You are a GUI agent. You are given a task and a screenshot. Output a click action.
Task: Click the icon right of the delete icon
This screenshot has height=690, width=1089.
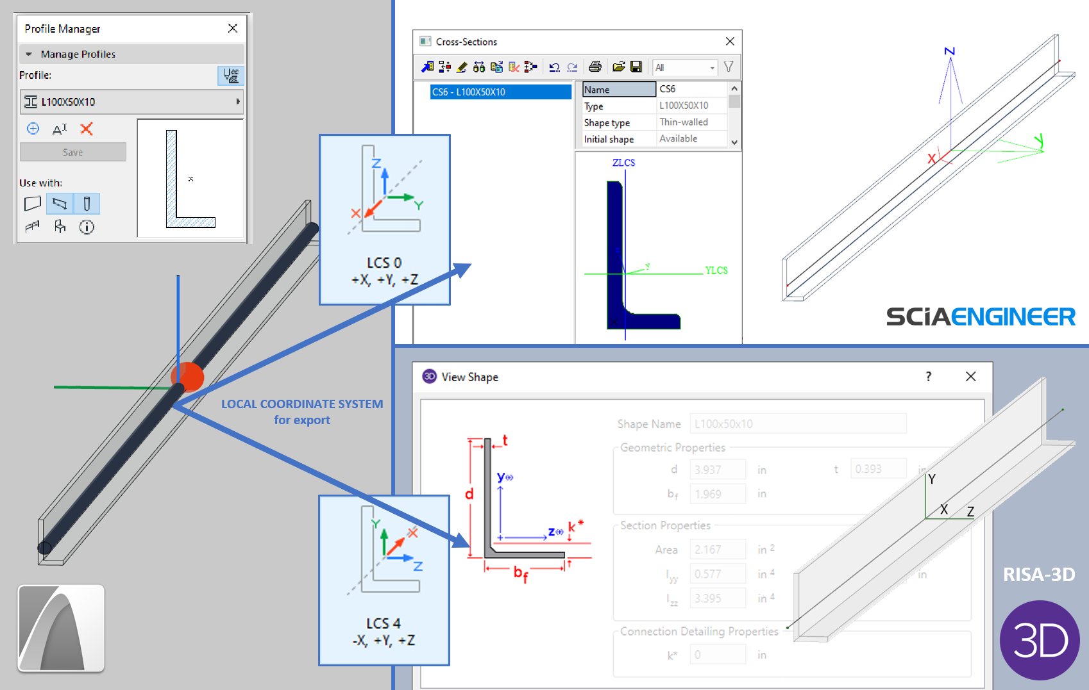click(x=530, y=67)
